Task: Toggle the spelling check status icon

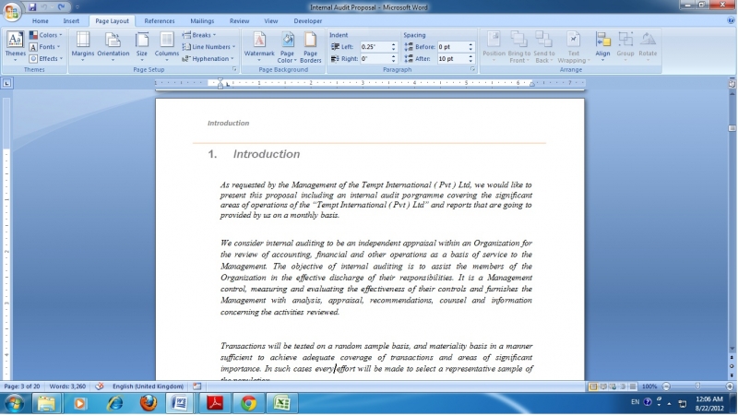Action: click(100, 386)
